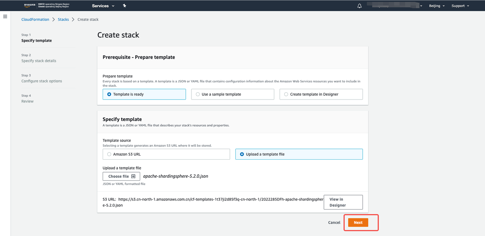
Task: Cancel the stack creation
Action: tap(334, 223)
